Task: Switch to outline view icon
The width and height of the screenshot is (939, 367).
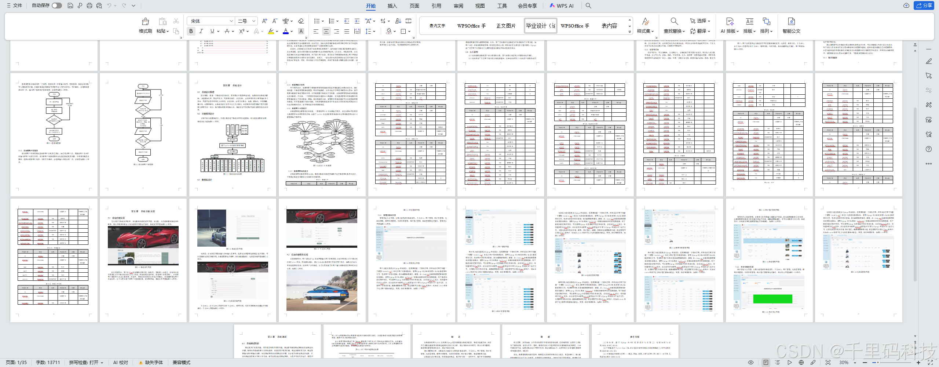Action: [x=777, y=363]
